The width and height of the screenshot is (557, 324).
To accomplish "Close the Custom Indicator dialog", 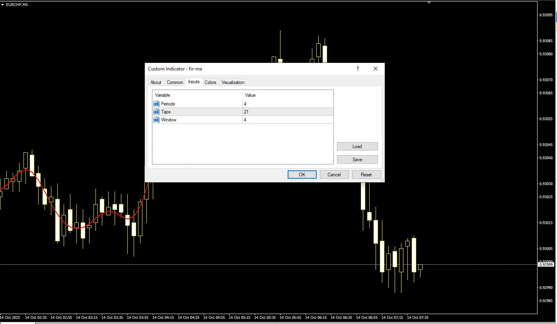I will click(375, 69).
